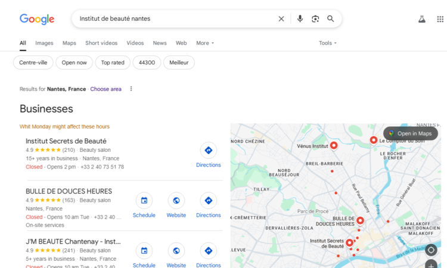Click the map's locate-me button
Viewport: 447px width, 268px height.
point(431,250)
